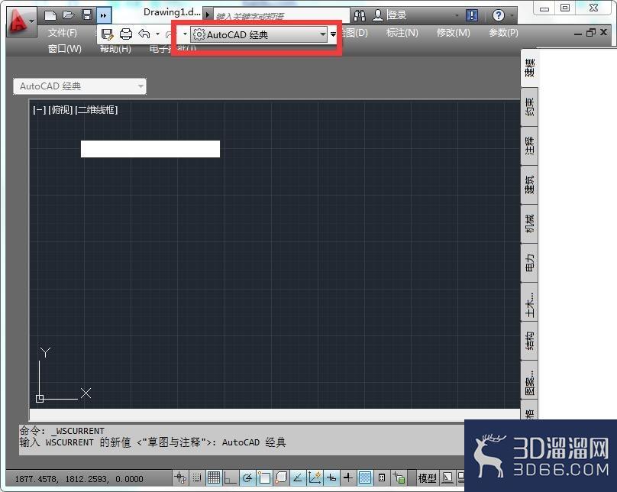Minimize the drawing document window
The image size is (617, 492).
pyautogui.click(x=577, y=34)
